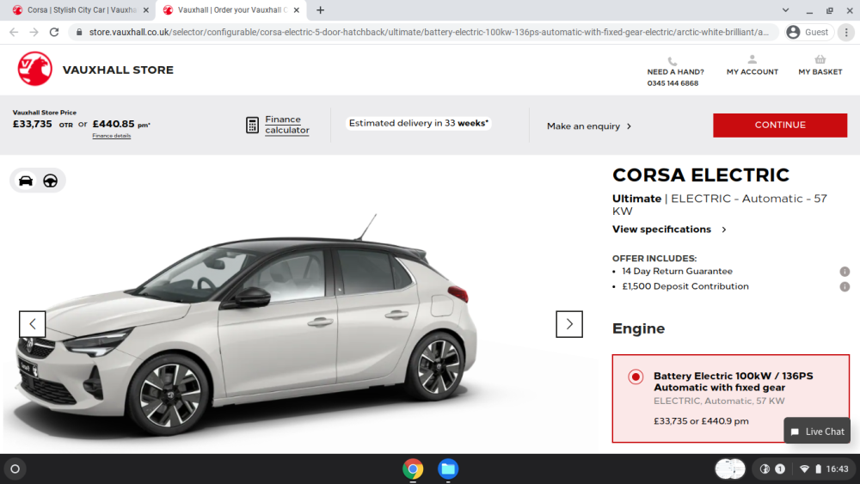The height and width of the screenshot is (484, 860).
Task: Close the Order your Vauxhall tab
Action: (296, 9)
